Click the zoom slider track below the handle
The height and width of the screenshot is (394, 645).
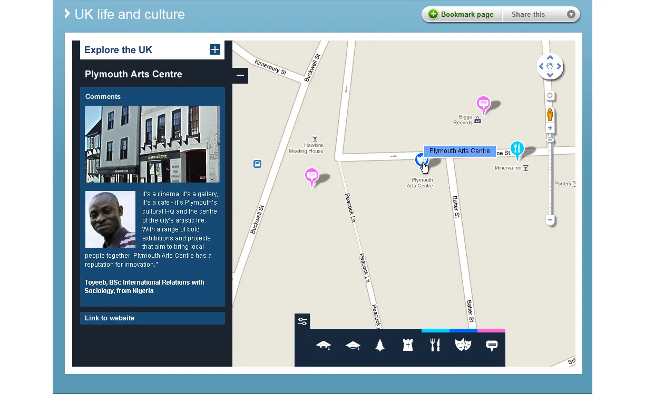(x=550, y=179)
